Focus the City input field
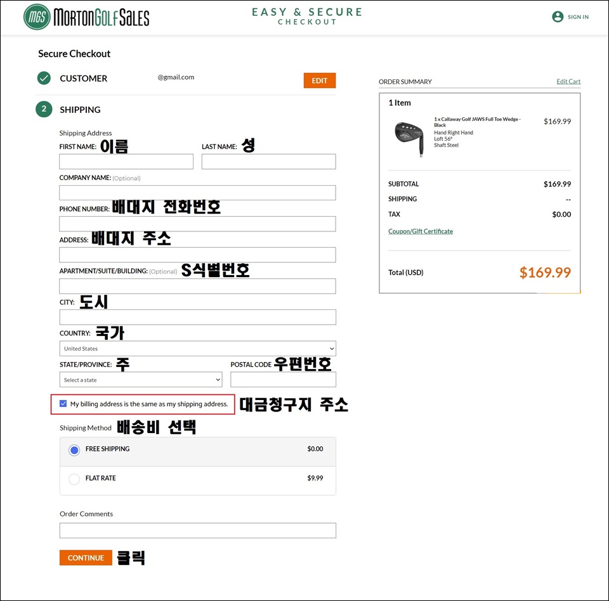 198,317
